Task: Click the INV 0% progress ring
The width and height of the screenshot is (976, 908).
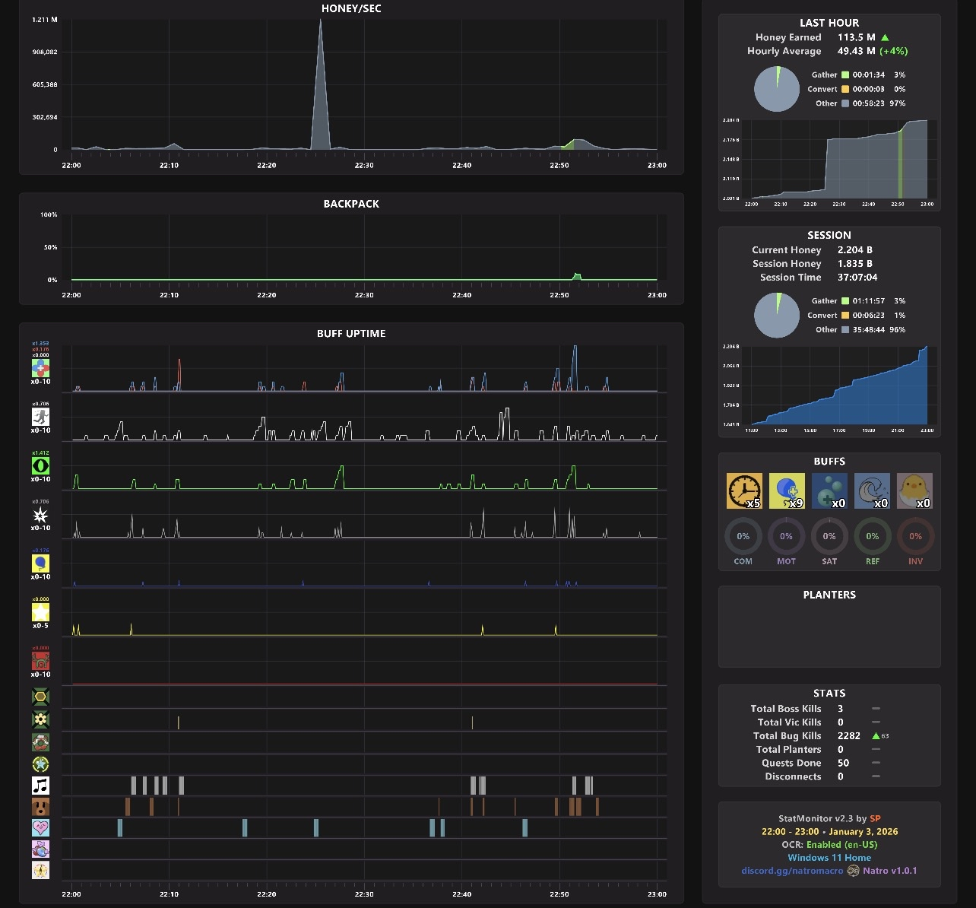Action: coord(915,536)
